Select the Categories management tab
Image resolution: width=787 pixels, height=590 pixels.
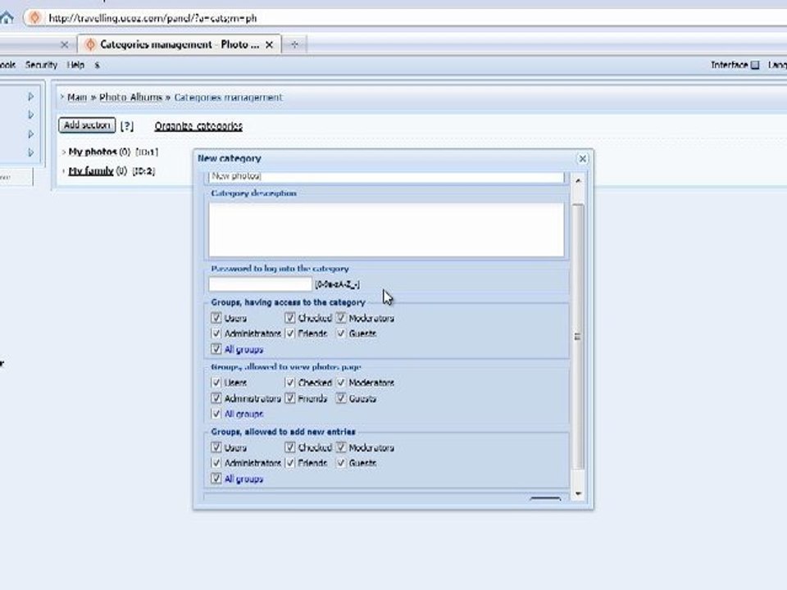click(x=180, y=44)
